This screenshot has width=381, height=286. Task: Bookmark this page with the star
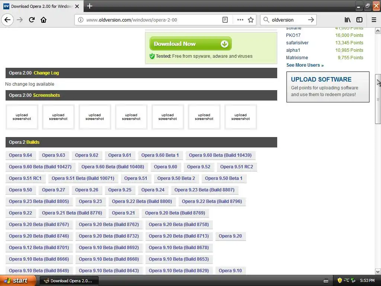(251, 20)
